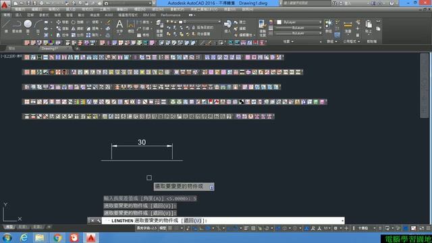Click the Scale tool icon
432x243 pixels.
74,35
